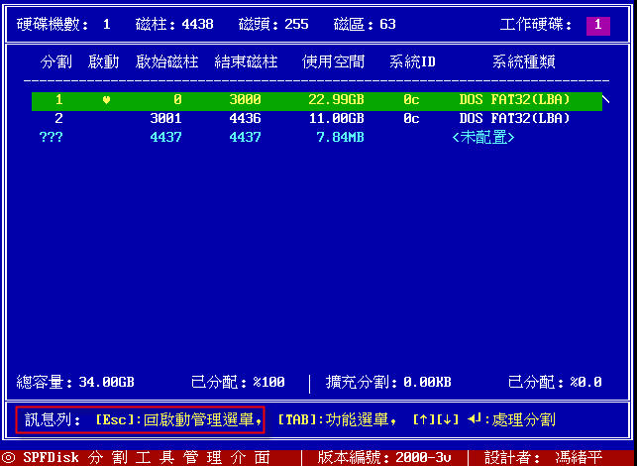The width and height of the screenshot is (637, 466).
Task: Click the 硬碟機數: 1 info
Action: tap(63, 25)
